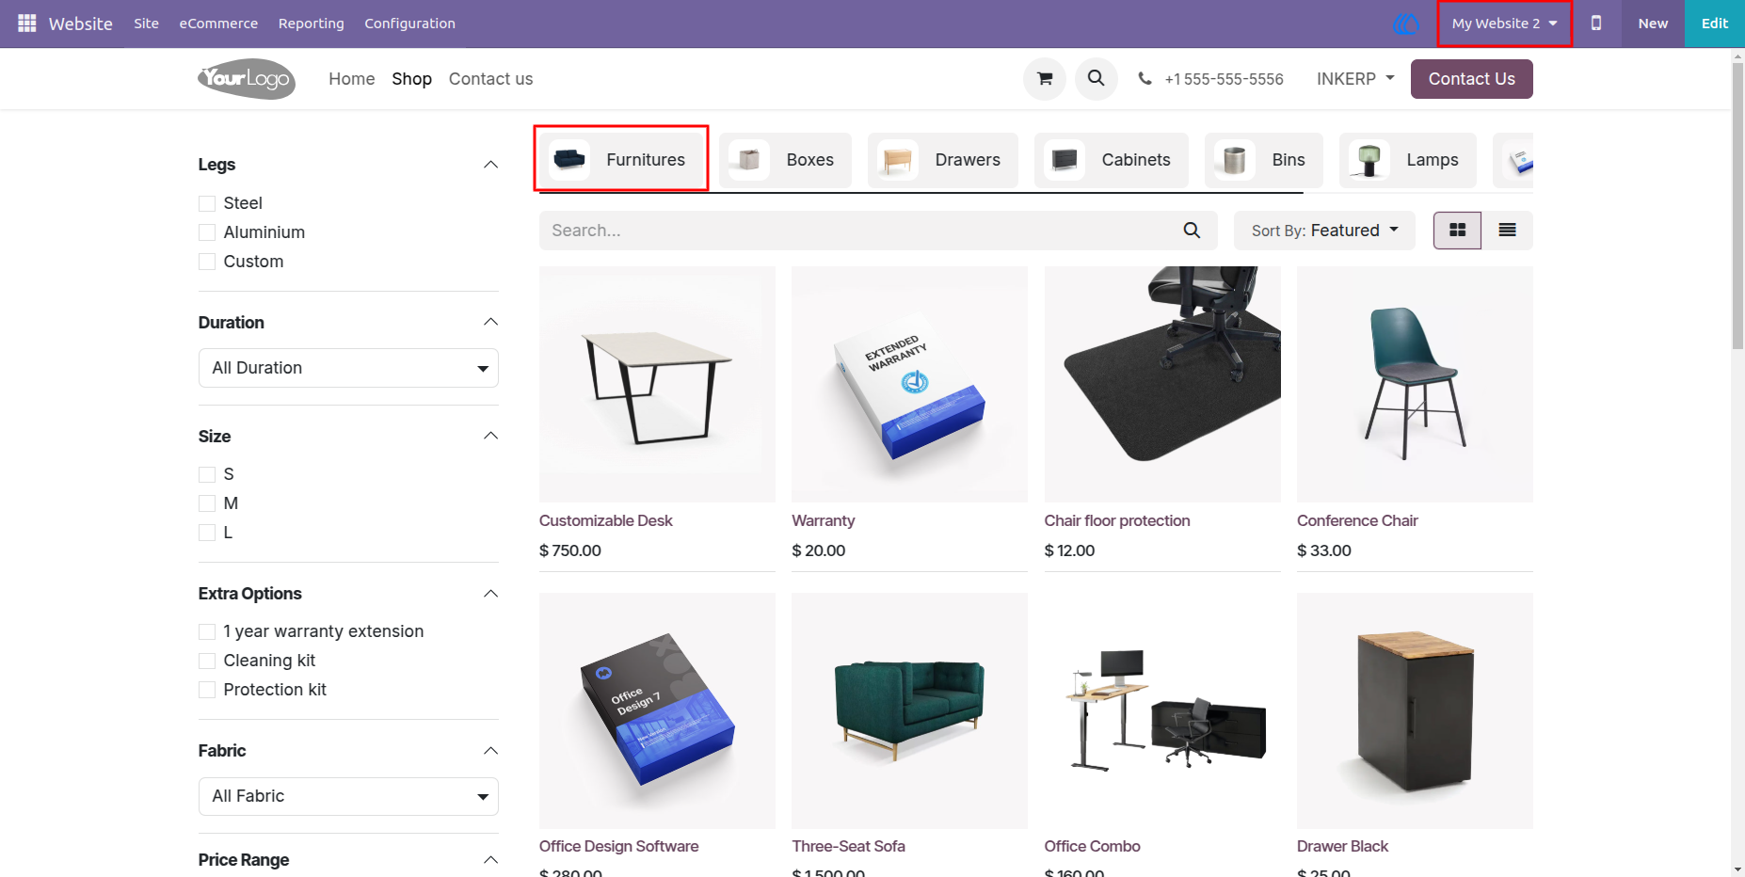
Task: Open the All Duration dropdown
Action: point(348,368)
